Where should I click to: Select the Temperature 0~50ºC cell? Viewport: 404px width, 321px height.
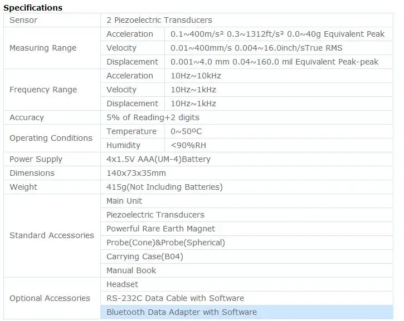(279, 131)
